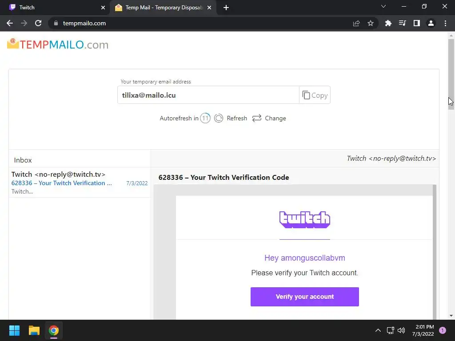The width and height of the screenshot is (455, 341).
Task: Change the temporary email address
Action: [x=269, y=118]
